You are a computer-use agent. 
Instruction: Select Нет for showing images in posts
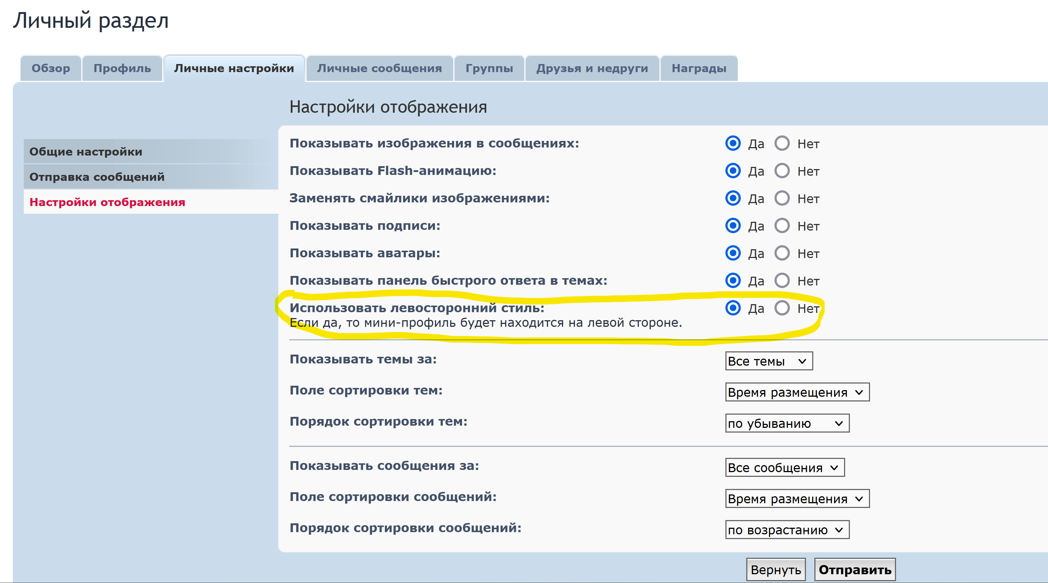(781, 143)
